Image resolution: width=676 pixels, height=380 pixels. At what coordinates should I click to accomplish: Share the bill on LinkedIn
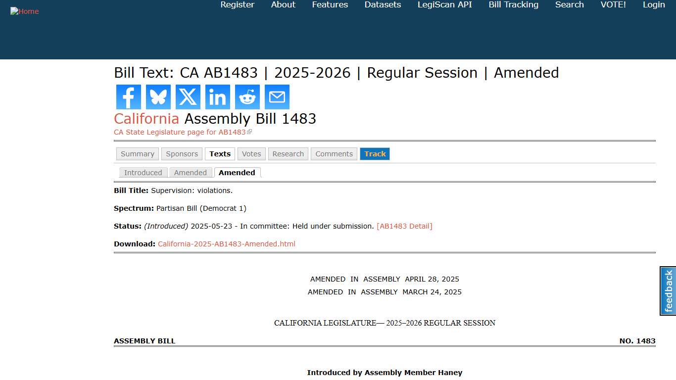coord(217,97)
